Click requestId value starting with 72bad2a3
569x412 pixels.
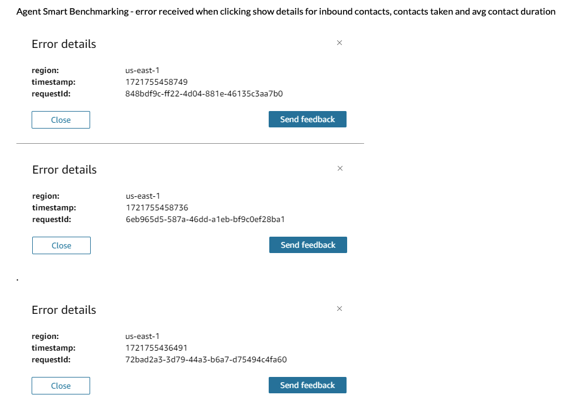tap(206, 359)
